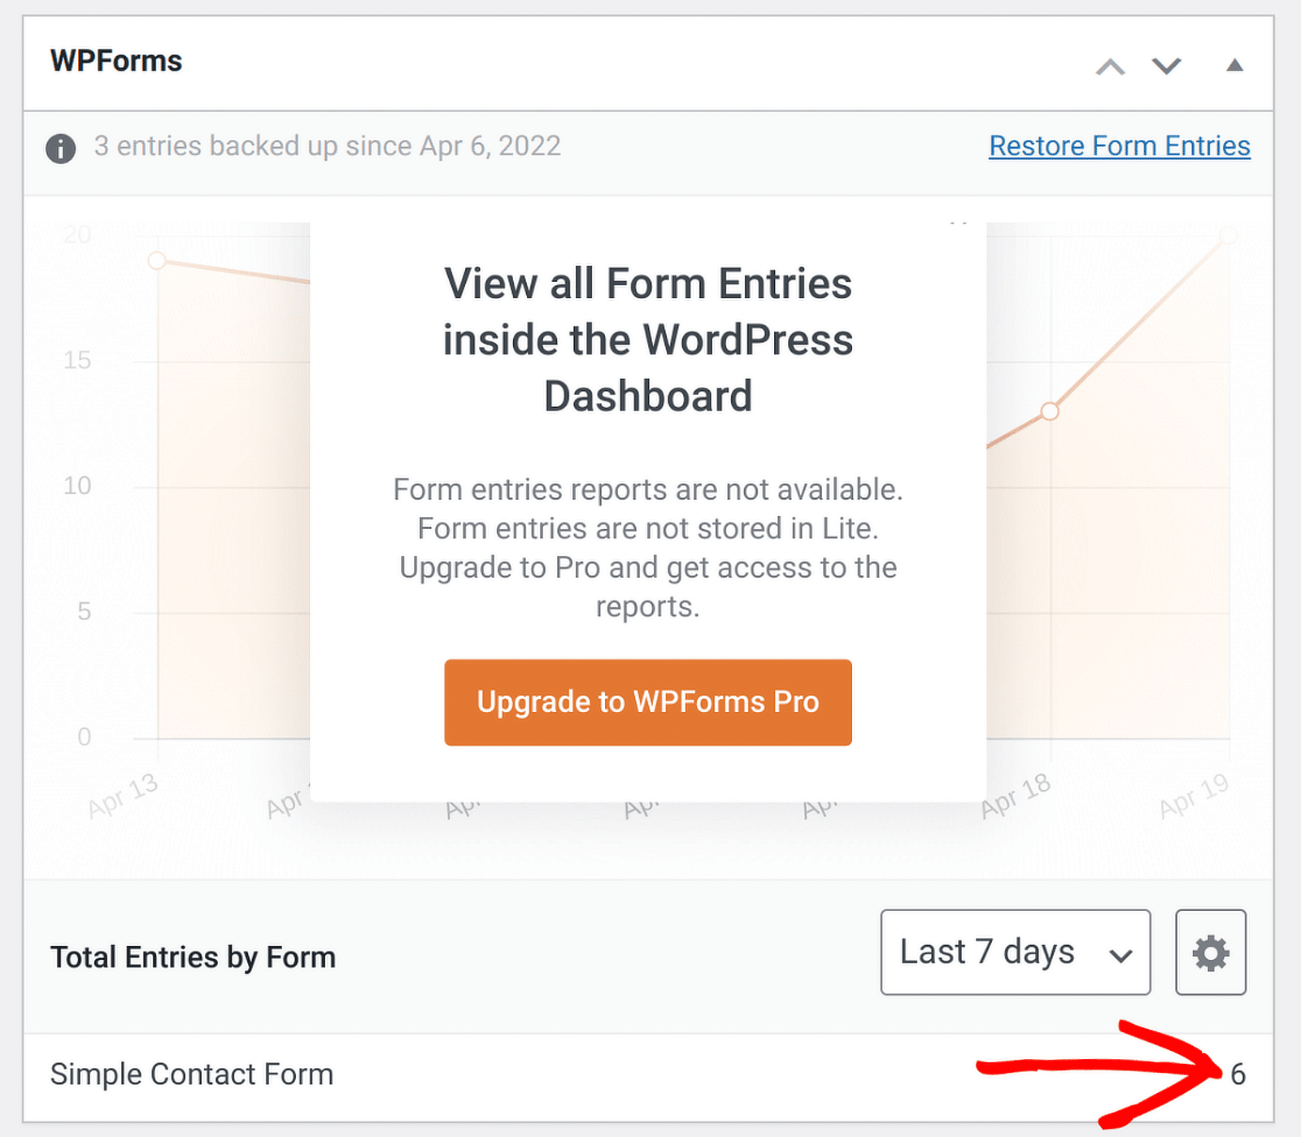Click the WPForms widget title
The width and height of the screenshot is (1301, 1137).
(115, 60)
